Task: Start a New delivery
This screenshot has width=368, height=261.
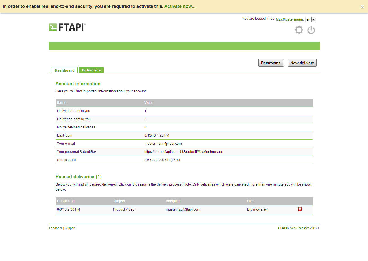Action: 302,63
